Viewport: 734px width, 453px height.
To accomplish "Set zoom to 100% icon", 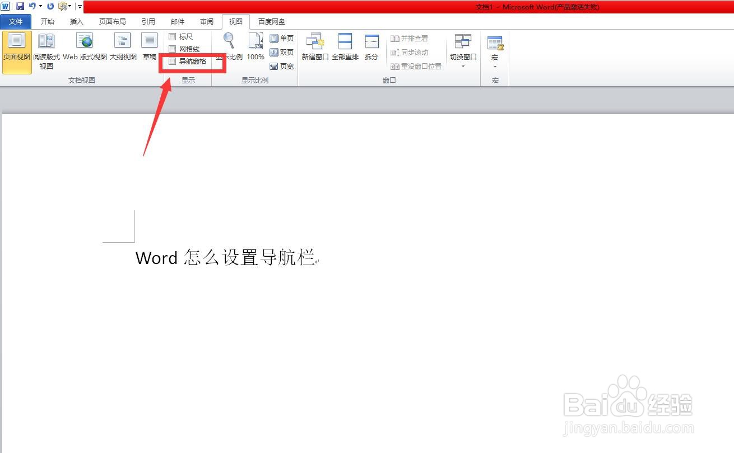I will (255, 47).
